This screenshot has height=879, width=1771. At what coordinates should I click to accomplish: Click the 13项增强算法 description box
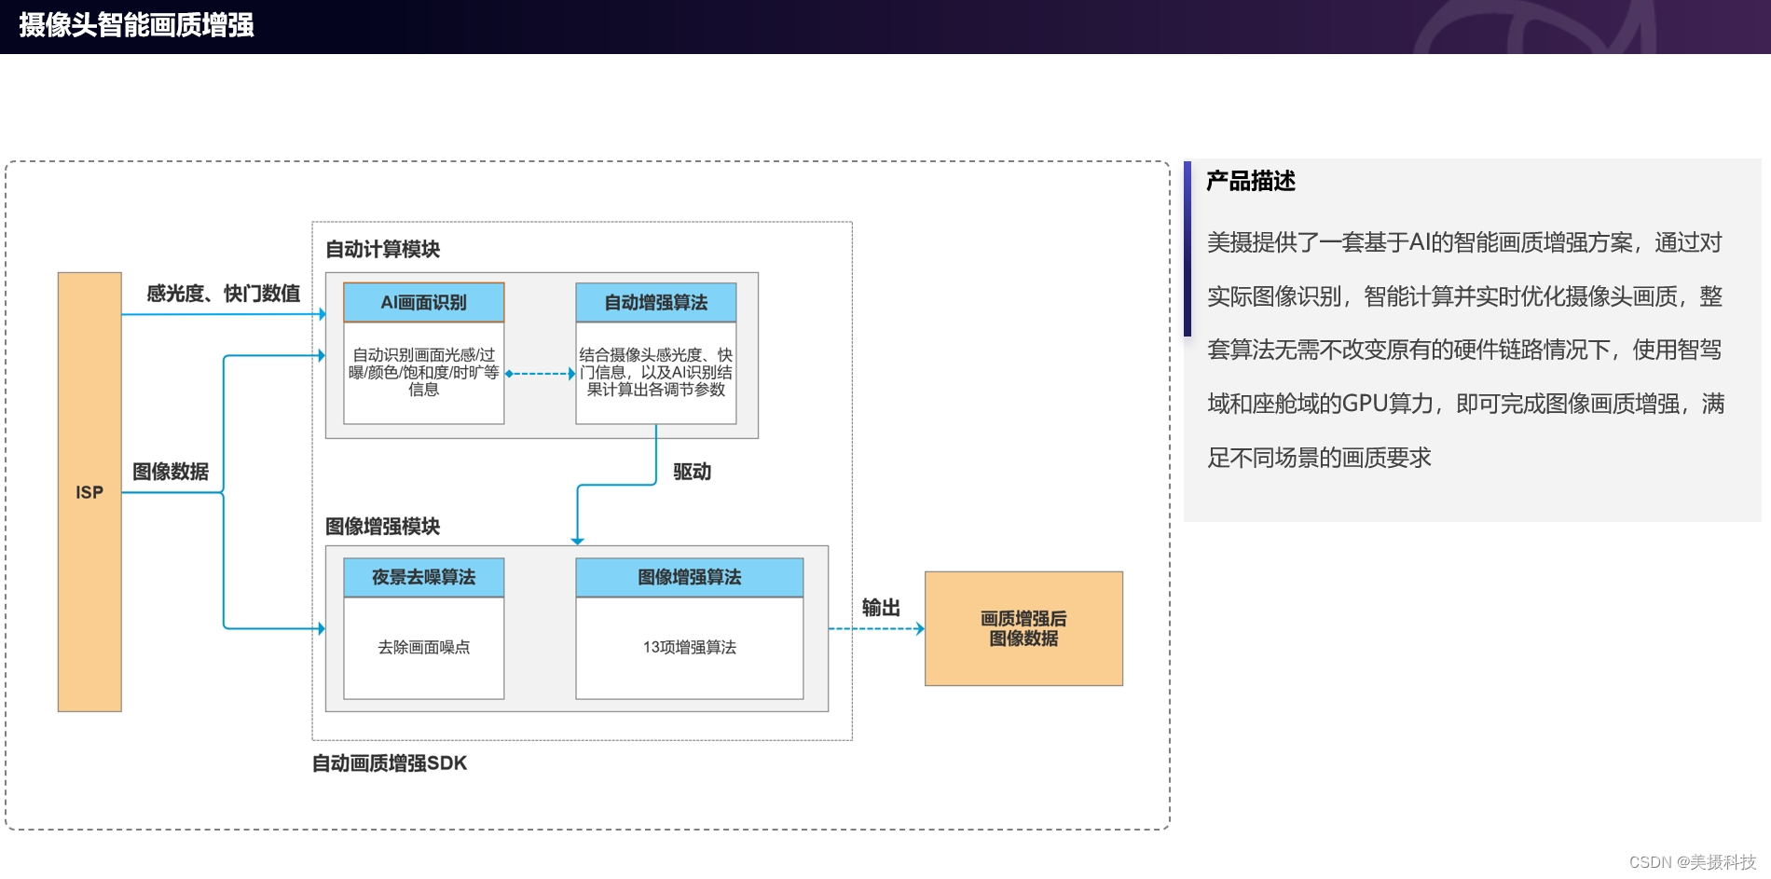click(x=690, y=647)
